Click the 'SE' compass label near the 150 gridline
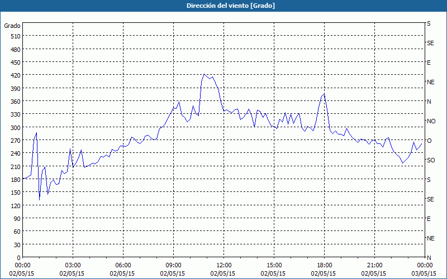 (x=430, y=199)
